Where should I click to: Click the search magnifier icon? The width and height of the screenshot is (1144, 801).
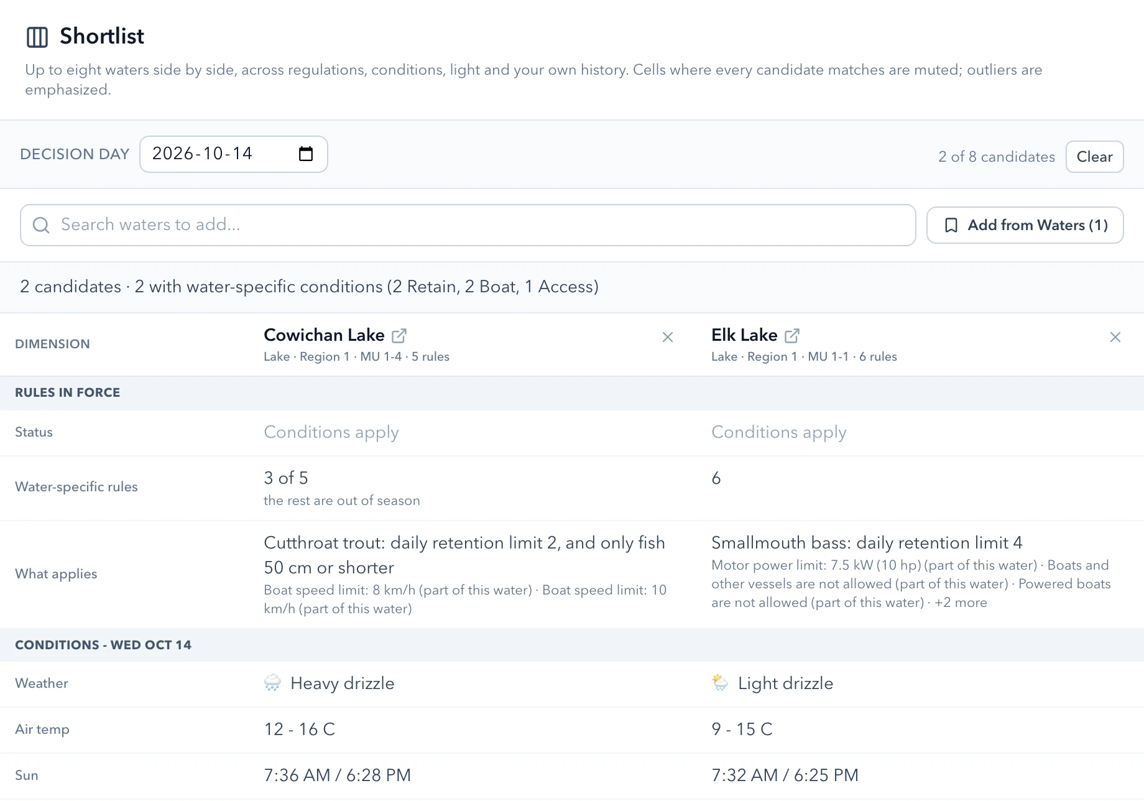point(41,225)
